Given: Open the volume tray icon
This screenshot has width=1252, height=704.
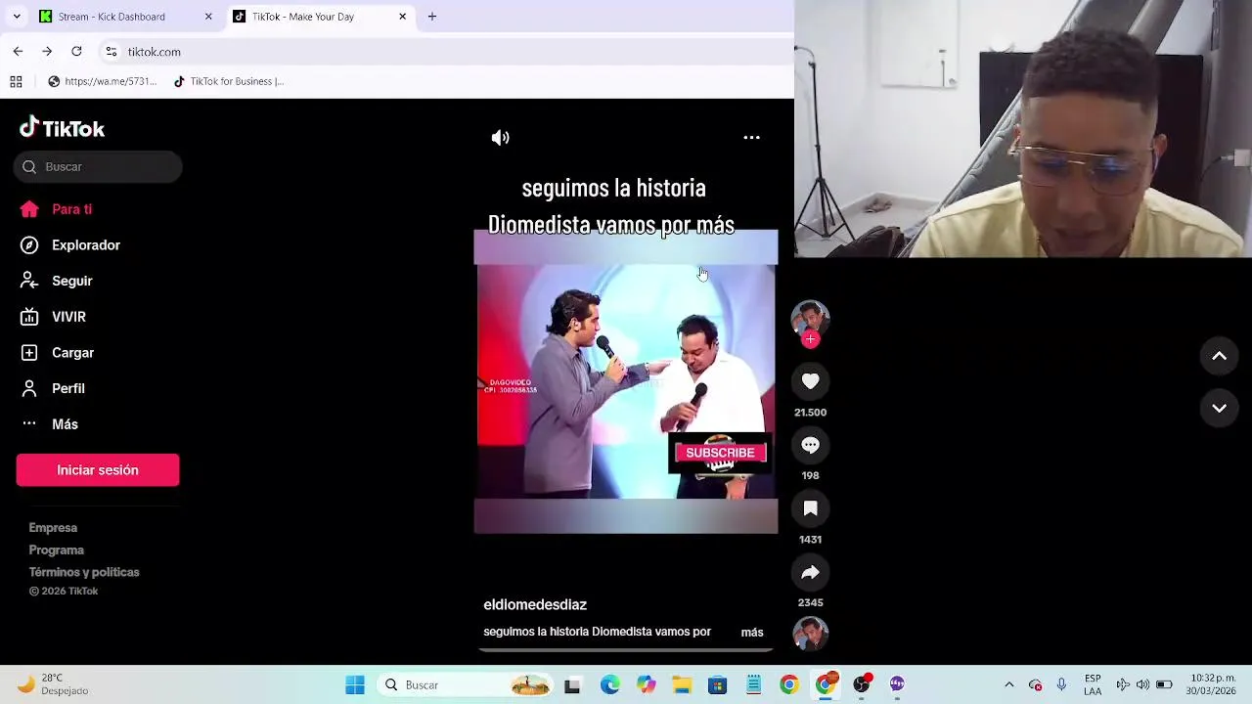Looking at the screenshot, I should tap(1142, 685).
